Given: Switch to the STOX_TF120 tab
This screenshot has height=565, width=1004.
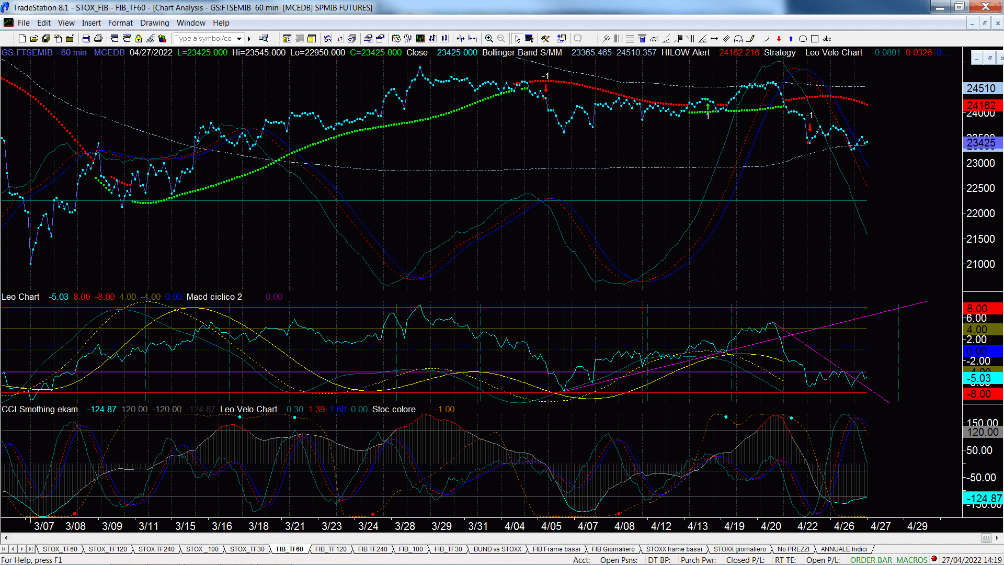Looking at the screenshot, I should (108, 549).
